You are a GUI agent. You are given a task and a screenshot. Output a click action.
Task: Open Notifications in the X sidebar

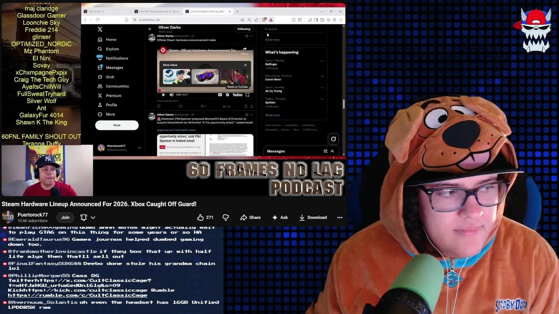[x=113, y=58]
